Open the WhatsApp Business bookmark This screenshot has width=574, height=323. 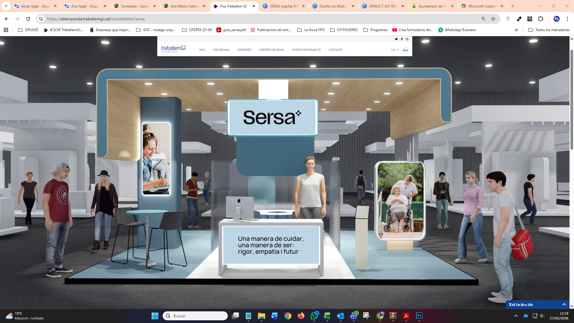point(457,30)
